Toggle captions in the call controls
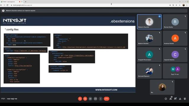 pyautogui.click(x=90, y=99)
